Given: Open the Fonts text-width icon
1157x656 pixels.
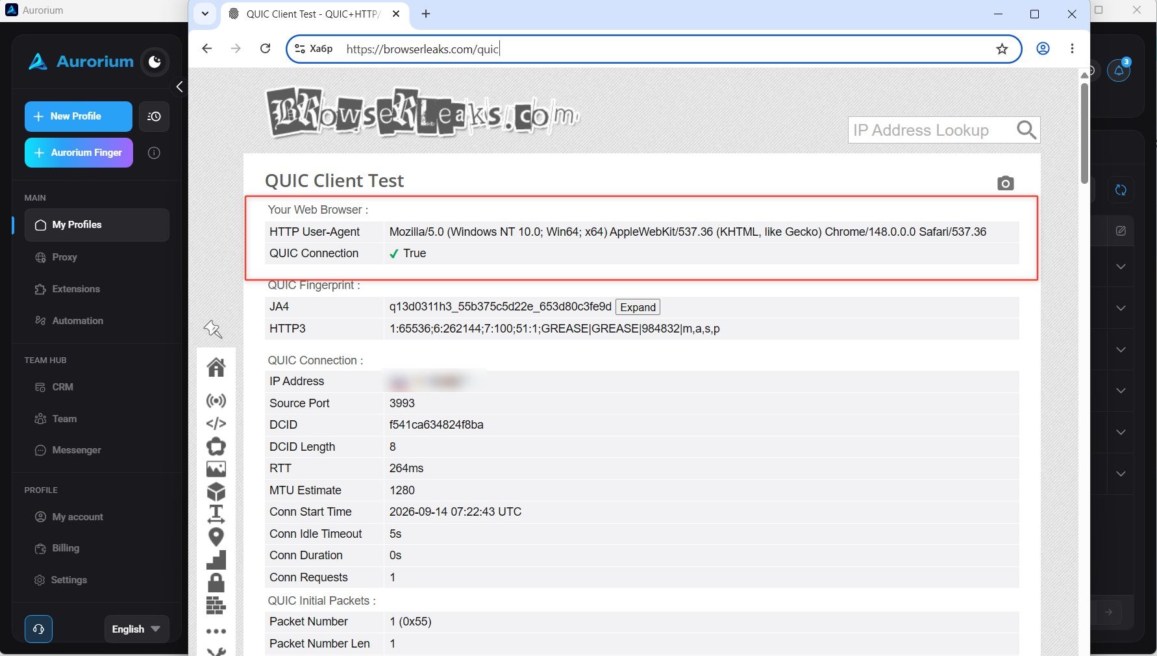Looking at the screenshot, I should pyautogui.click(x=216, y=514).
